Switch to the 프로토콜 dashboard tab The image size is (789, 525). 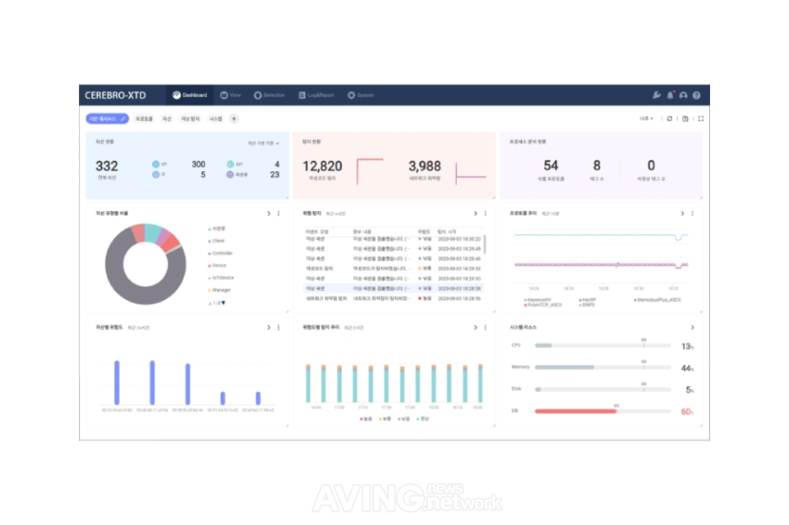(x=144, y=118)
